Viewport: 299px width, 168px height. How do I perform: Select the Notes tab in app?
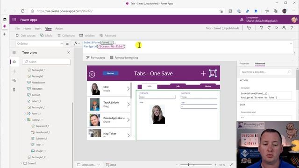point(208,86)
